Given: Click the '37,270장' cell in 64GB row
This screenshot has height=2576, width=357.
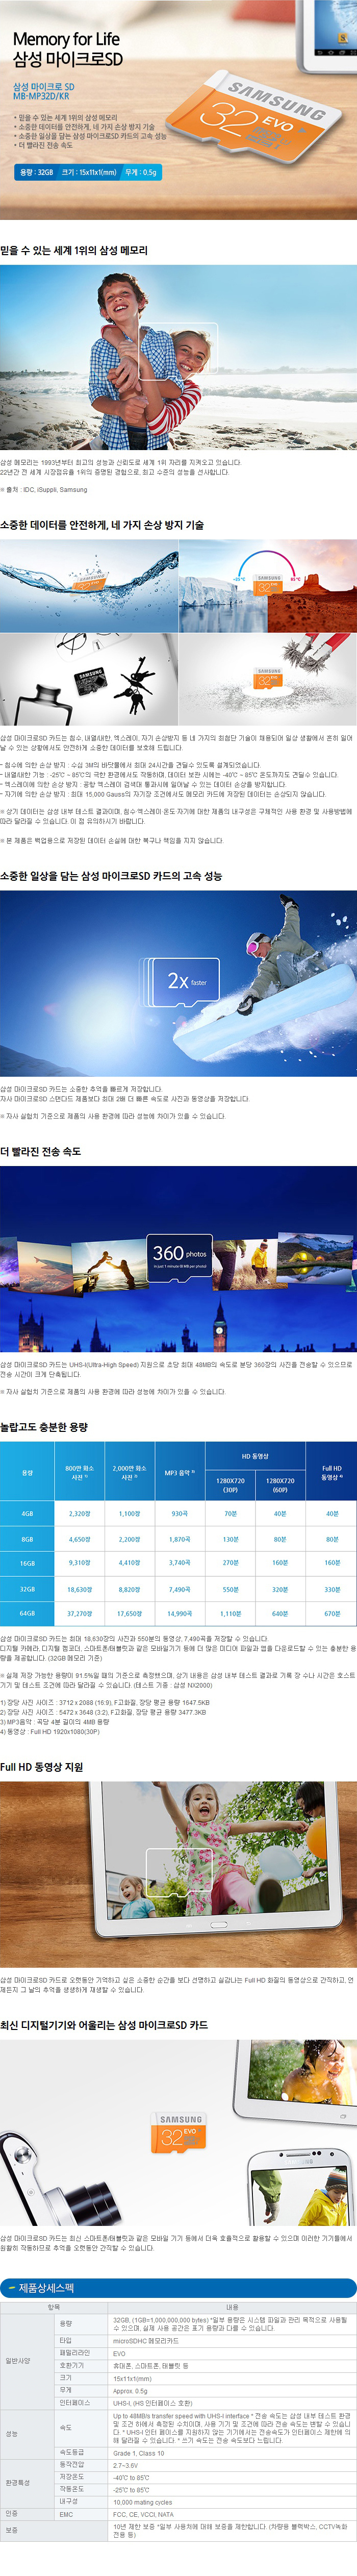Looking at the screenshot, I should (x=80, y=1613).
